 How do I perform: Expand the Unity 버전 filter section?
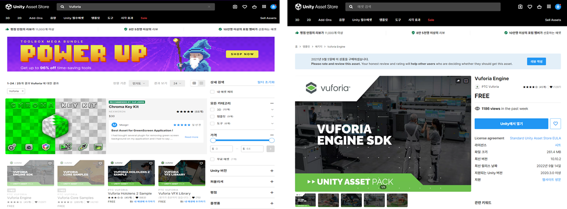(272, 171)
